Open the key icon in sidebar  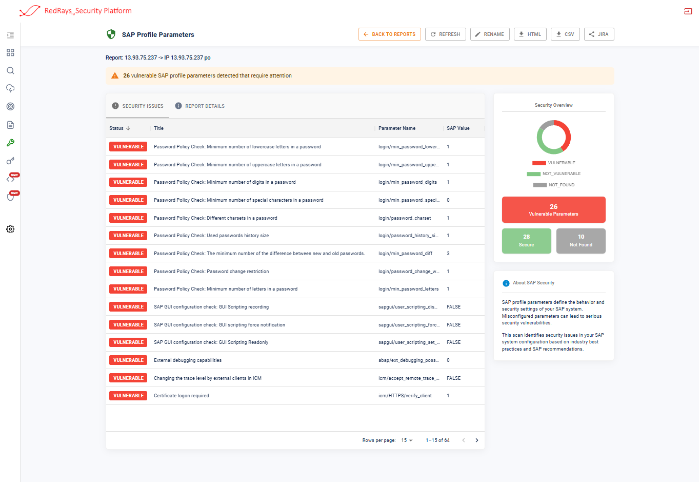(x=10, y=161)
